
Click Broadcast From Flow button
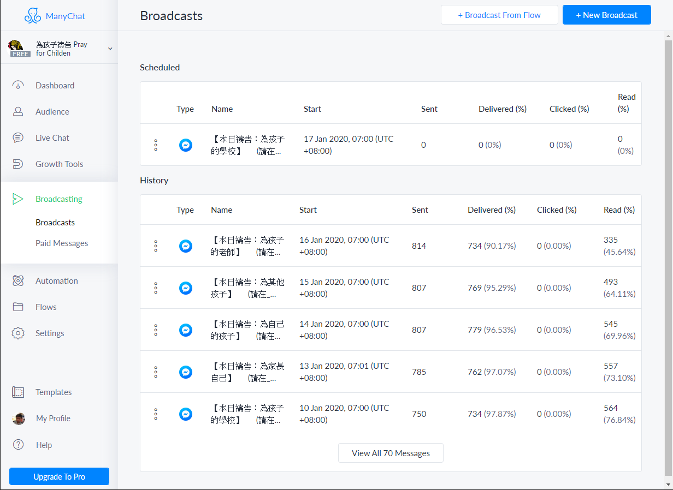[499, 15]
